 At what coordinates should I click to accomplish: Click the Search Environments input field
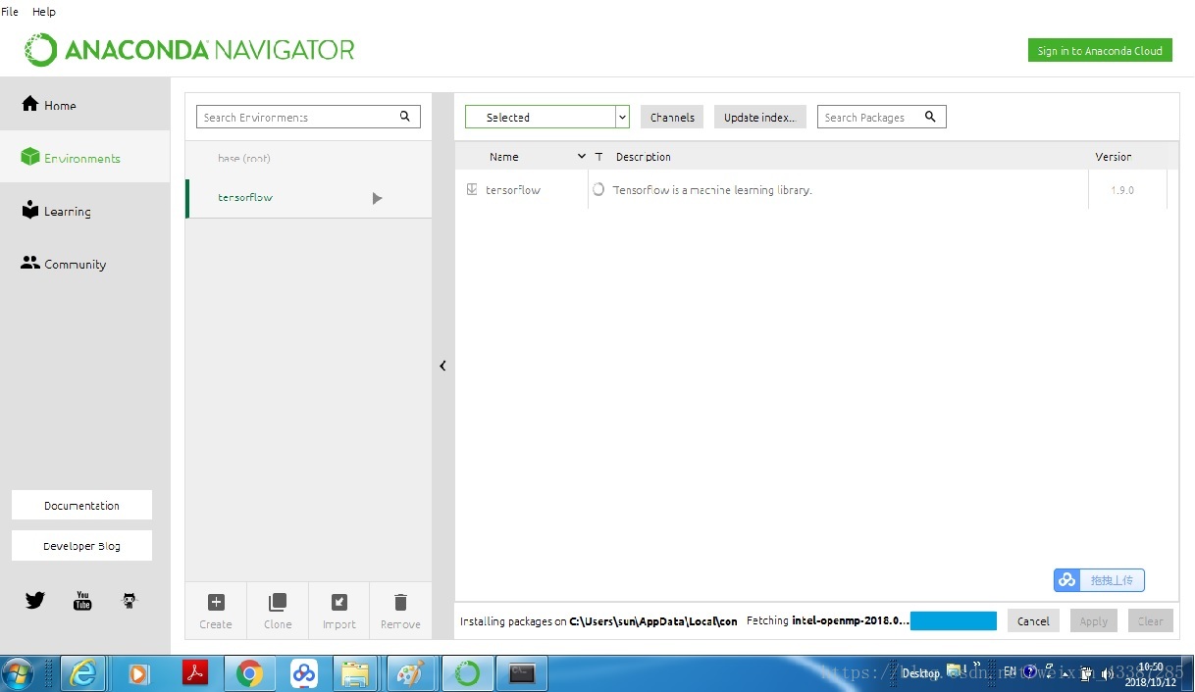[x=308, y=117]
